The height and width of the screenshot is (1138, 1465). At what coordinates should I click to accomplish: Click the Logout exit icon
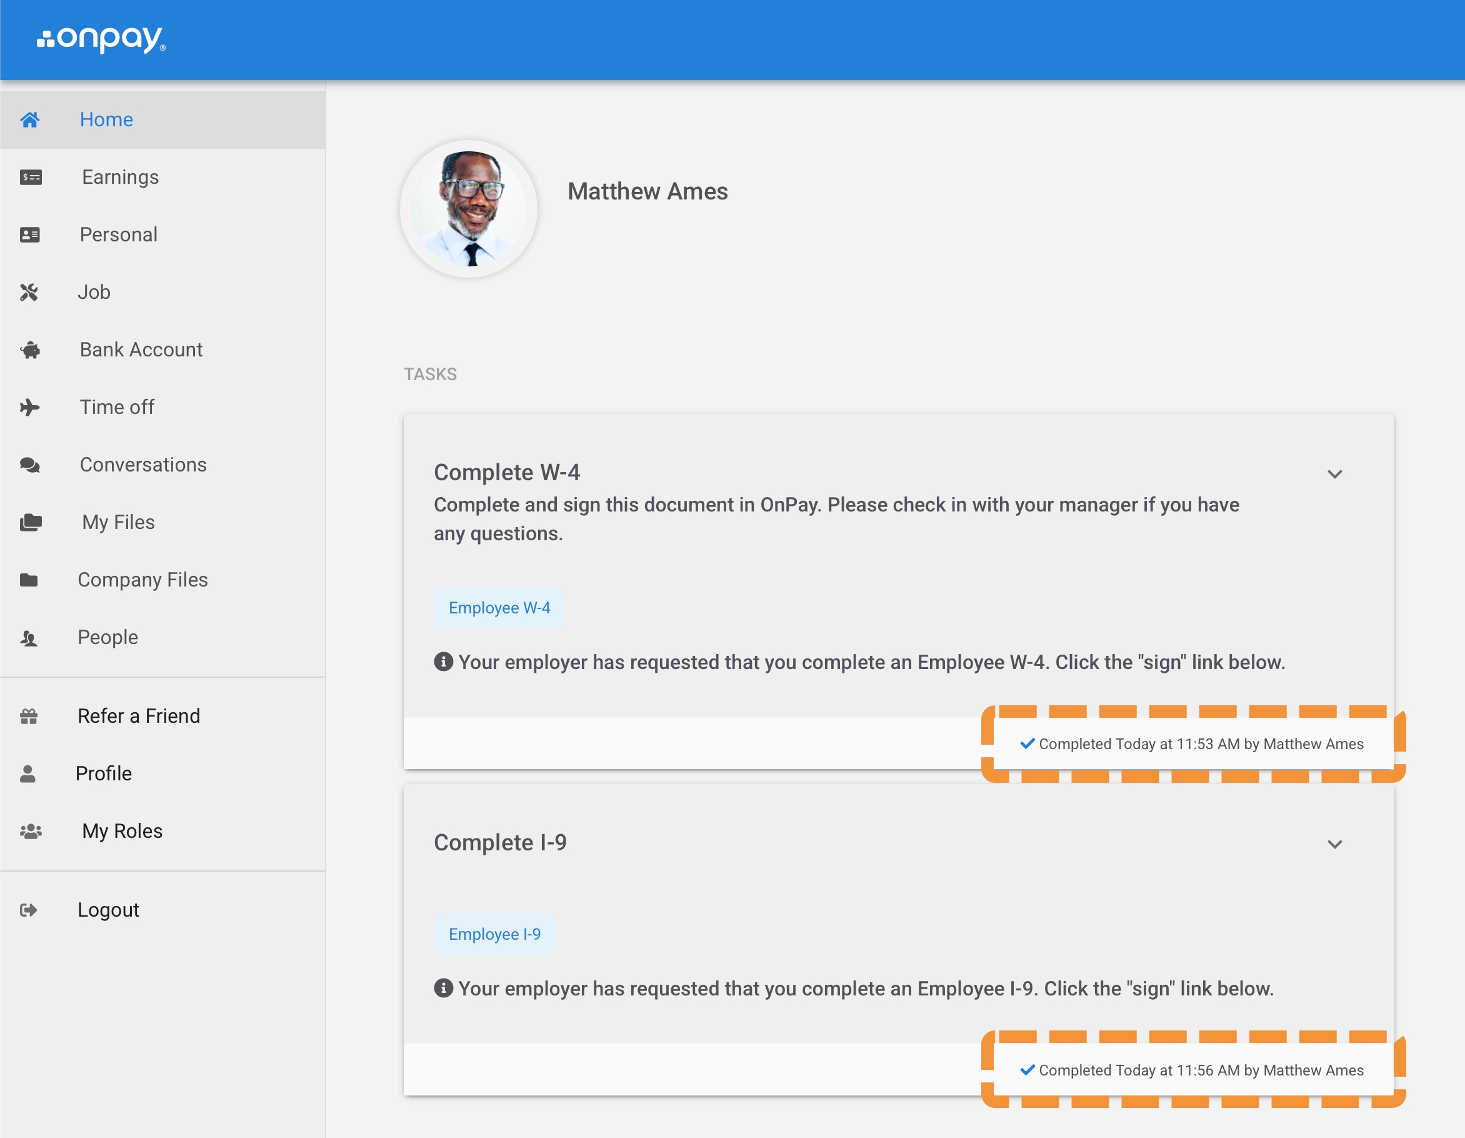[28, 910]
